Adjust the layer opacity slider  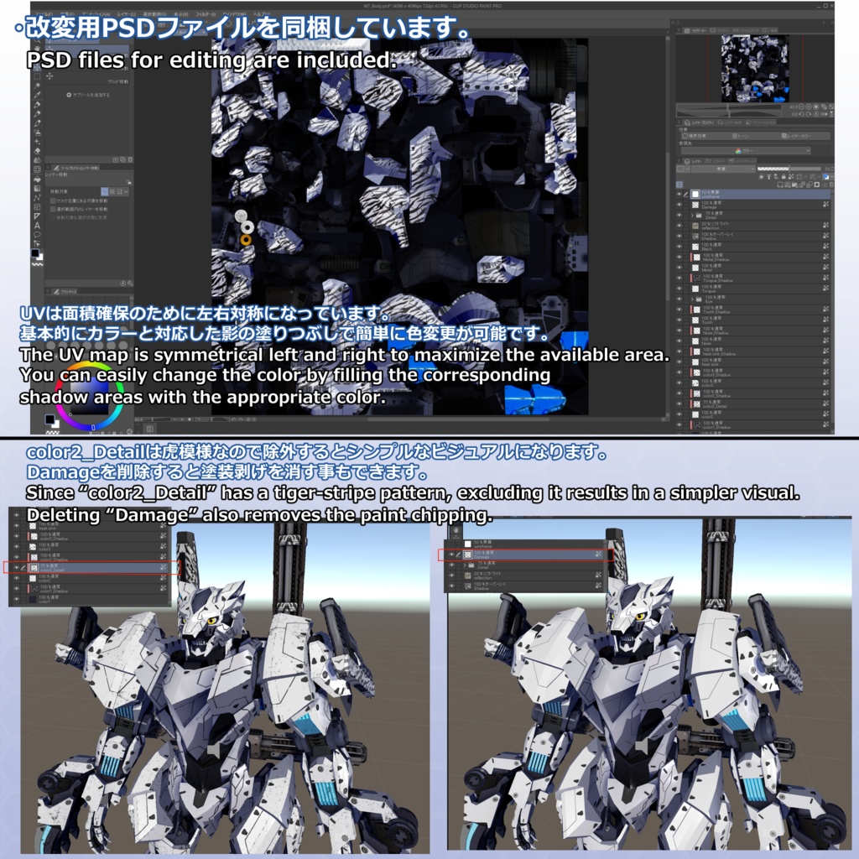pyautogui.click(x=789, y=169)
